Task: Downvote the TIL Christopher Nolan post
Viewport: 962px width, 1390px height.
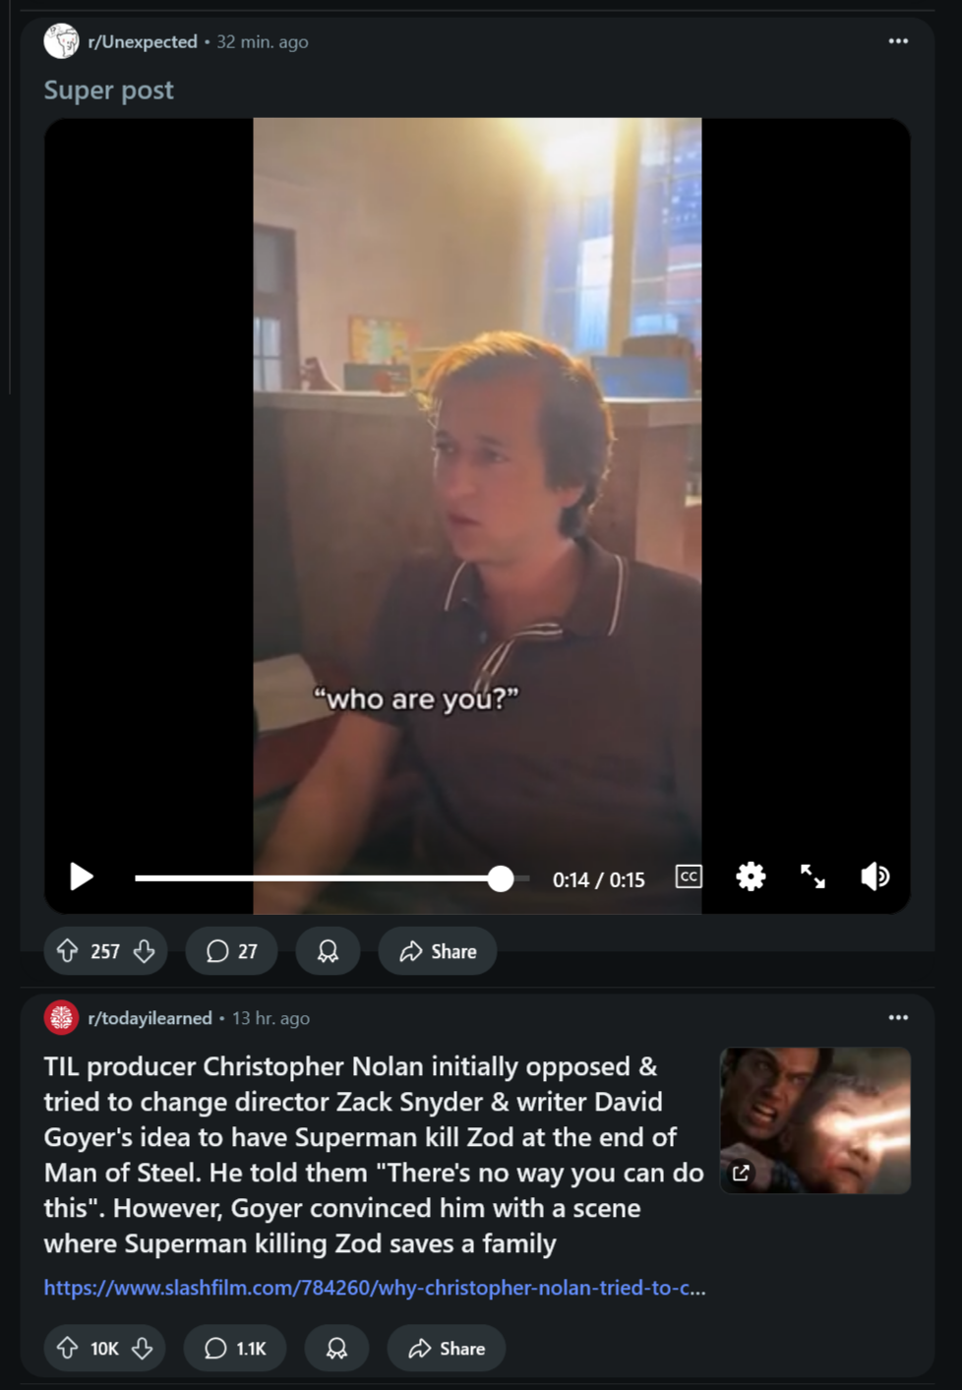Action: (143, 1348)
